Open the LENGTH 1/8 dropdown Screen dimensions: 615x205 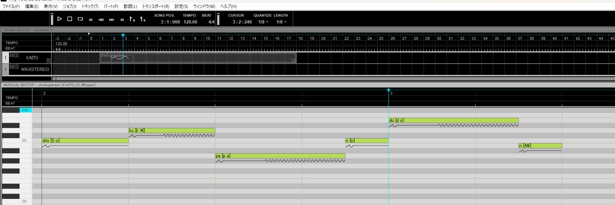(281, 22)
